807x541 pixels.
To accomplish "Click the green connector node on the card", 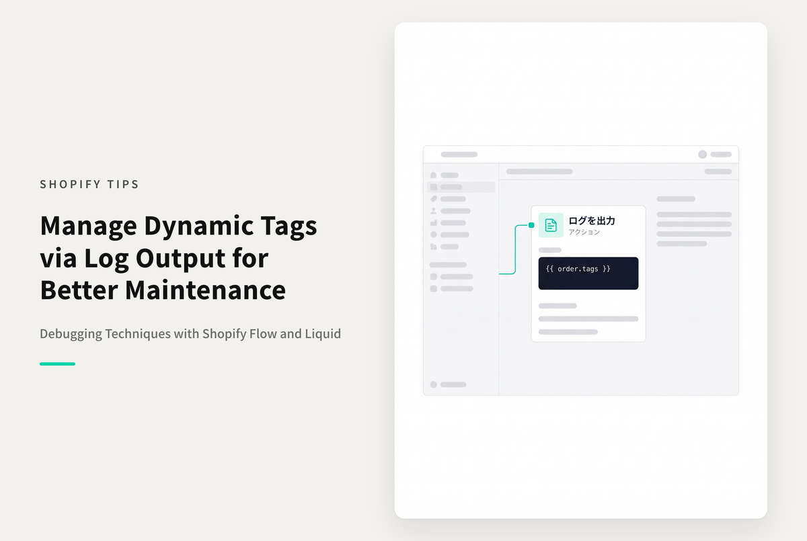I will (531, 225).
